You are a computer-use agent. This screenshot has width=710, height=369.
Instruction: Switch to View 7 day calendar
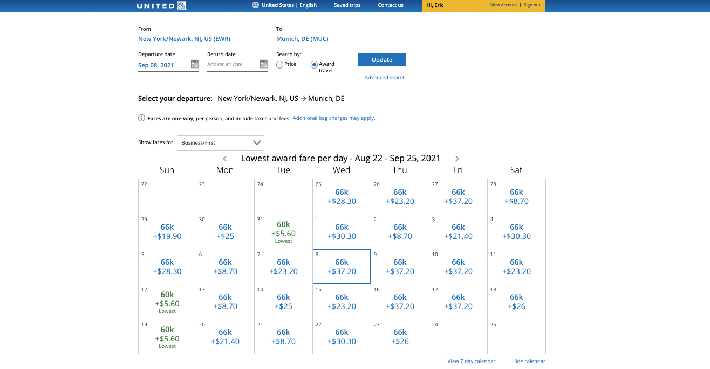(x=471, y=361)
